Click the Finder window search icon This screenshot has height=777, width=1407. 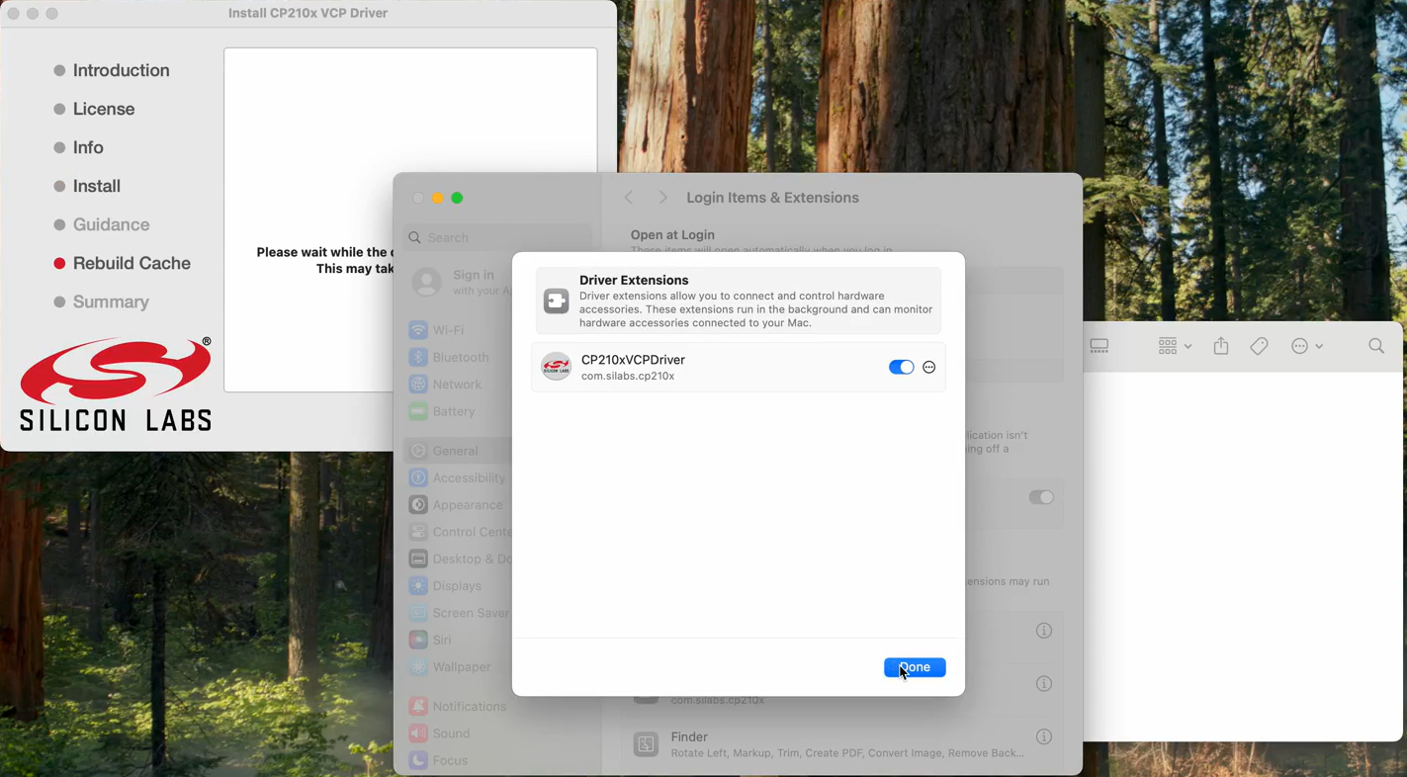pos(1376,346)
